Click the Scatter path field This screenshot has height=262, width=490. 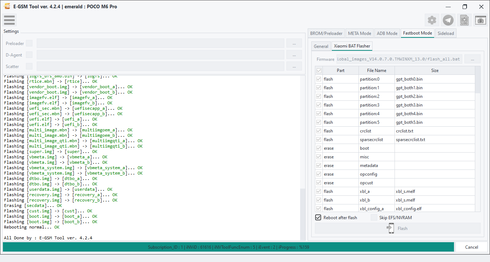[160, 66]
